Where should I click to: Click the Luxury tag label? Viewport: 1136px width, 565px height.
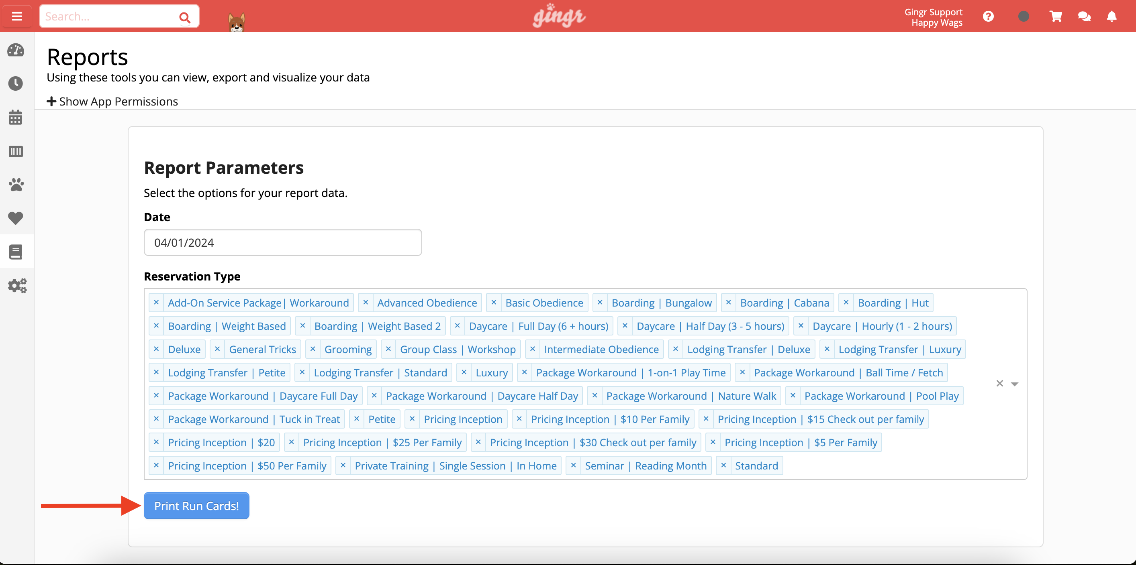(x=492, y=373)
